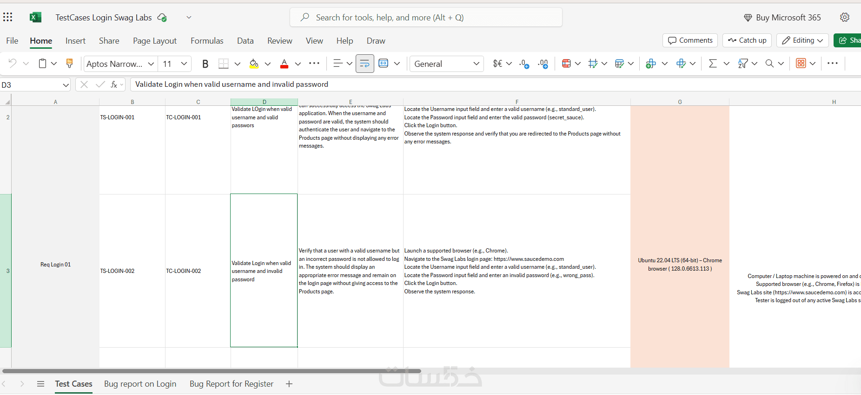Image resolution: width=861 pixels, height=395 pixels.
Task: Click the insert function fx icon
Action: tap(114, 84)
